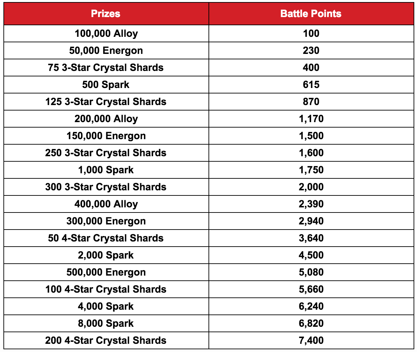Screen dimensions: 417x352
Task: Click the 400,000 Alloy prize cell
Action: click(x=106, y=204)
